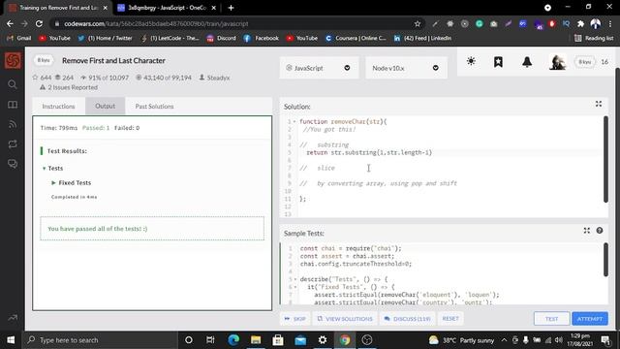
Task: Open Mail app from taskbar
Action: pyautogui.click(x=300, y=340)
